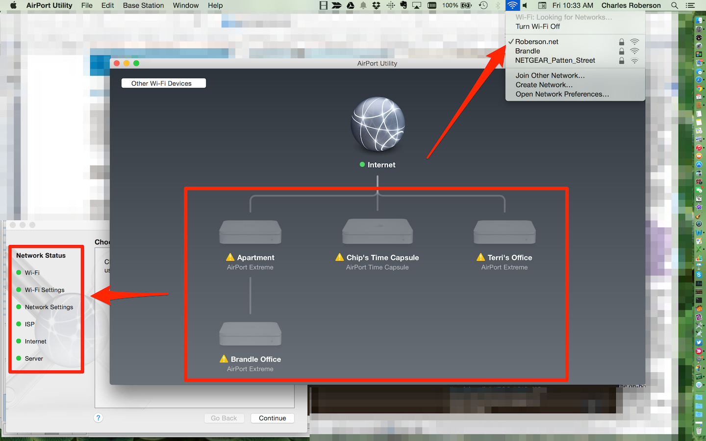Click Network Settings in Network Status list

49,307
